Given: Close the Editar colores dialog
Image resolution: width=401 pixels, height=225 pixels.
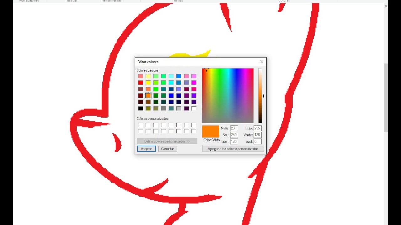Looking at the screenshot, I should (262, 62).
